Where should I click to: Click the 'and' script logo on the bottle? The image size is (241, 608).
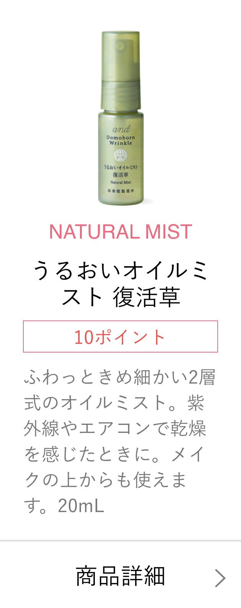[121, 129]
